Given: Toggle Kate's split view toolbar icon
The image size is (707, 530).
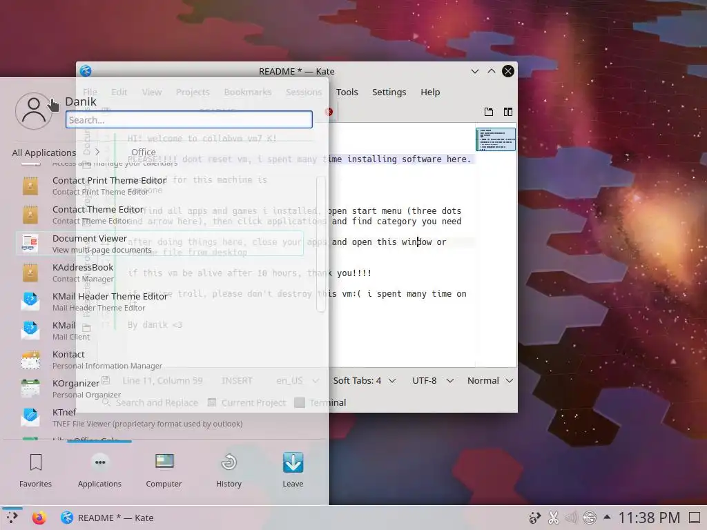Looking at the screenshot, I should pos(507,112).
